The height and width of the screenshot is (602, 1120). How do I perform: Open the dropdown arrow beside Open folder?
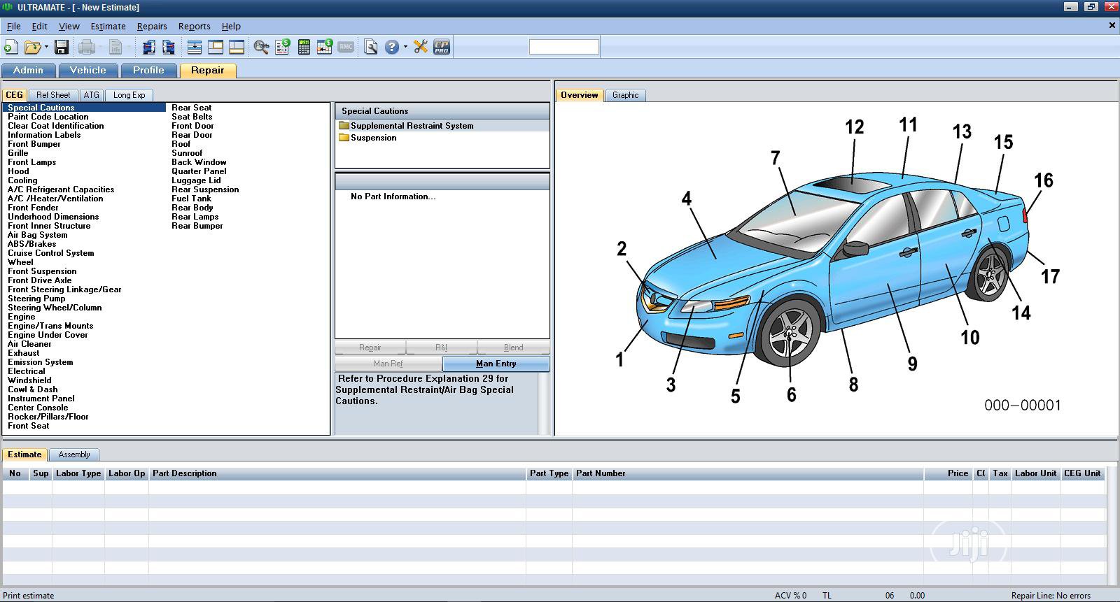point(46,48)
